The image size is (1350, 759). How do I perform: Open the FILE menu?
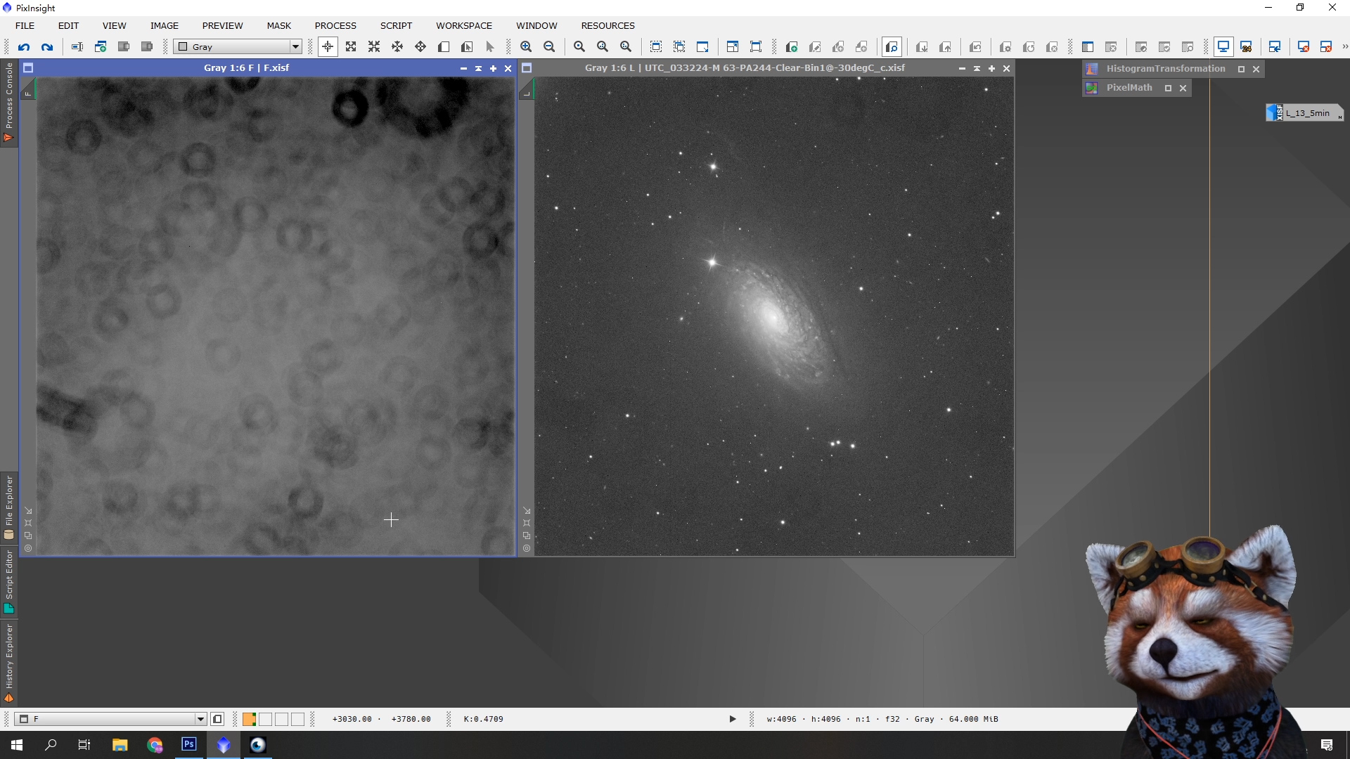click(x=25, y=25)
